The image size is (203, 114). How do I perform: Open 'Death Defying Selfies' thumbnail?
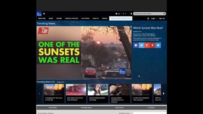point(98,93)
